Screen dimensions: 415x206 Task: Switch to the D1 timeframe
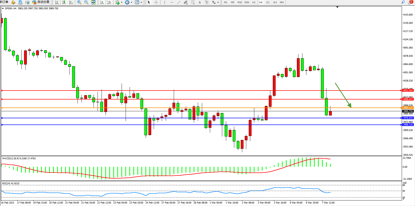pyautogui.click(x=268, y=2)
